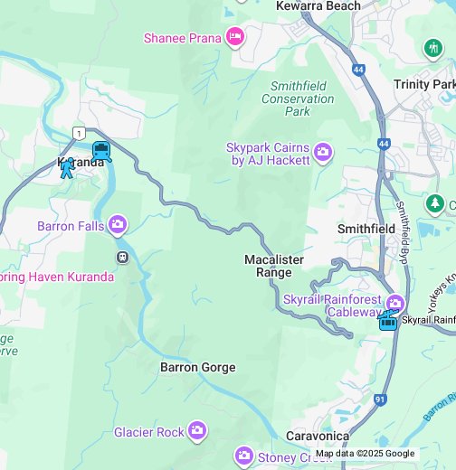The height and width of the screenshot is (470, 456).
Task: Click the green tree park pin
Action: [x=434, y=205]
